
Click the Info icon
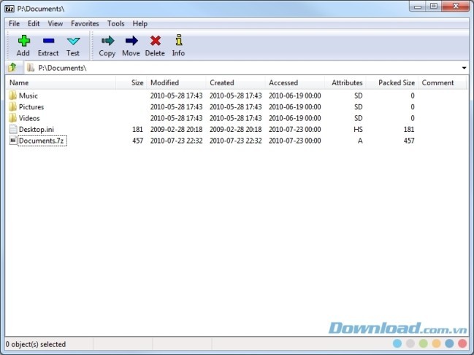pos(179,40)
